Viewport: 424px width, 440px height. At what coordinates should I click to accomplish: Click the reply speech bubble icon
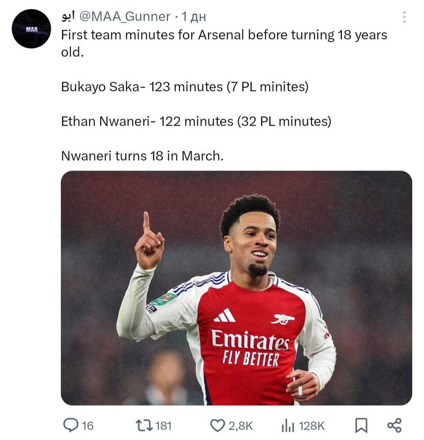click(x=71, y=425)
